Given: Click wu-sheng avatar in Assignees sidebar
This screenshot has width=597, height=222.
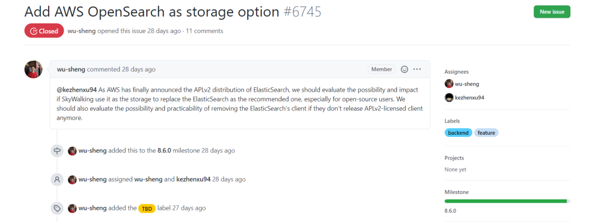Looking at the screenshot, I should tap(449, 84).
